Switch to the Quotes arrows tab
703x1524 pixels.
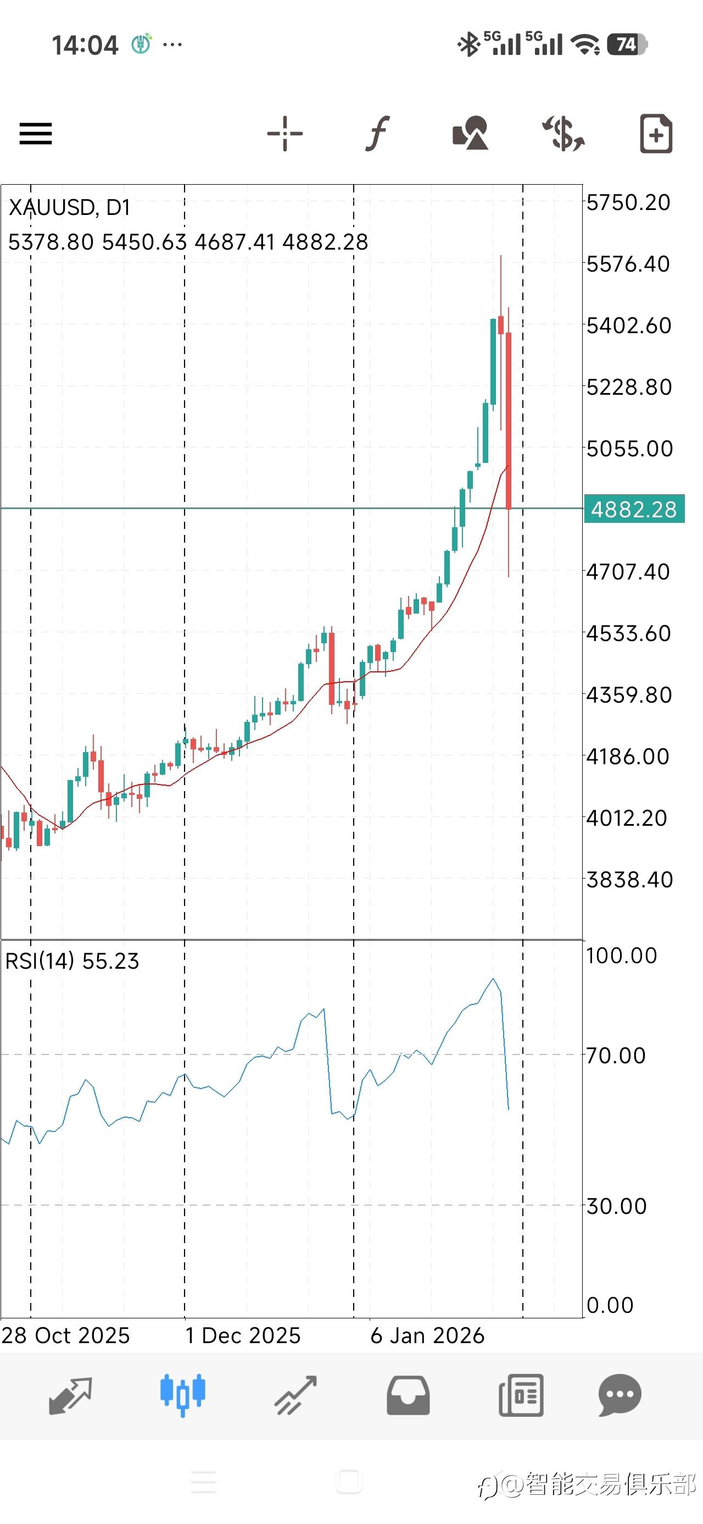point(70,1395)
